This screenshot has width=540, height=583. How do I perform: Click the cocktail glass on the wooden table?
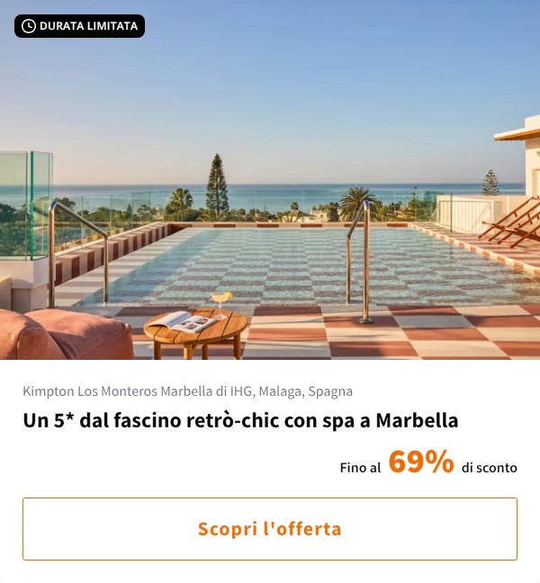[220, 303]
